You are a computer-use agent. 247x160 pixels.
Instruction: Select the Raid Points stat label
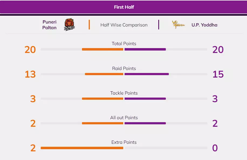click(124, 68)
